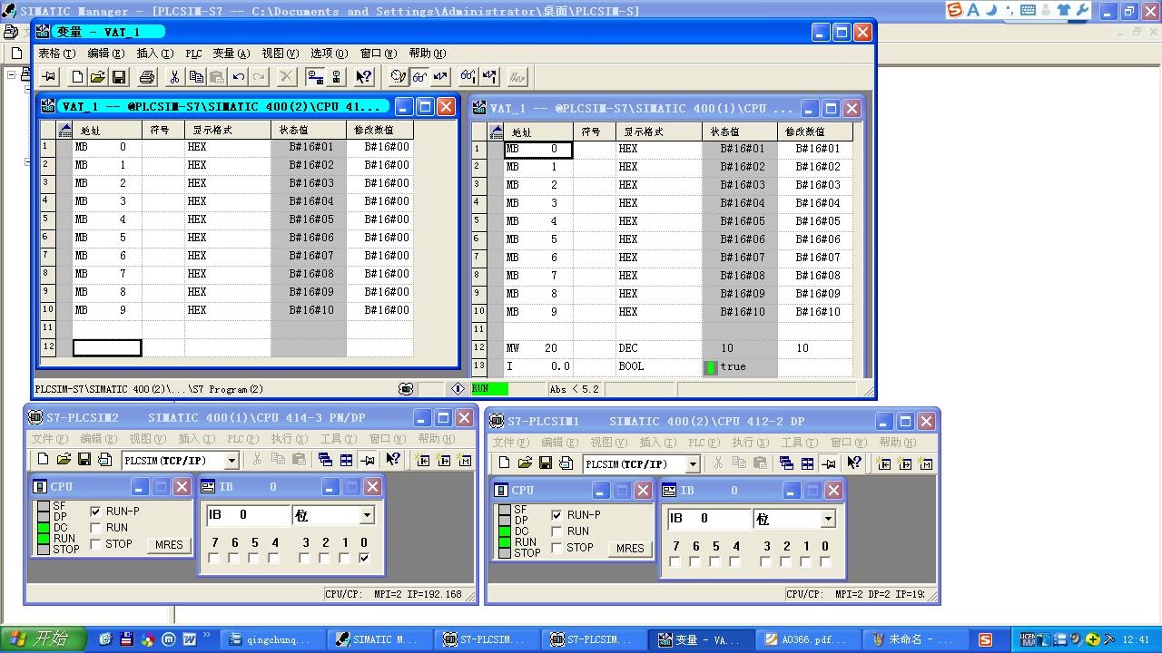This screenshot has width=1162, height=653.
Task: Click MRES button in S7-PLCSIM1 CPU panel
Action: [630, 549]
